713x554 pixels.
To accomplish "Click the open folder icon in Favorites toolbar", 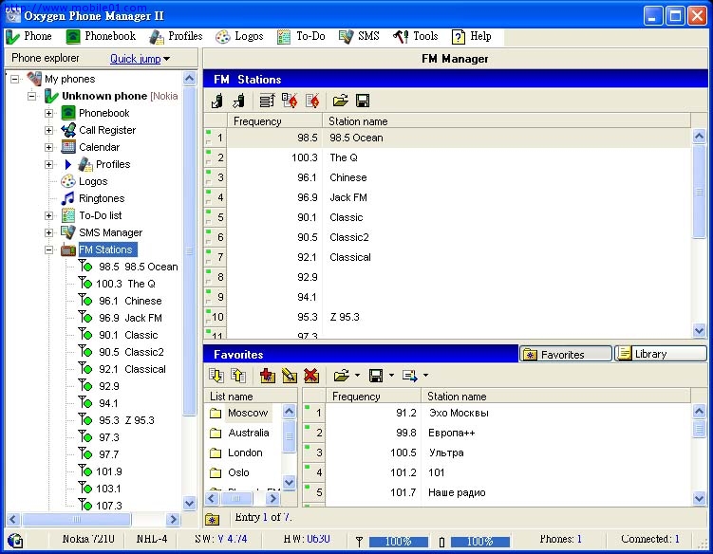I will point(342,376).
